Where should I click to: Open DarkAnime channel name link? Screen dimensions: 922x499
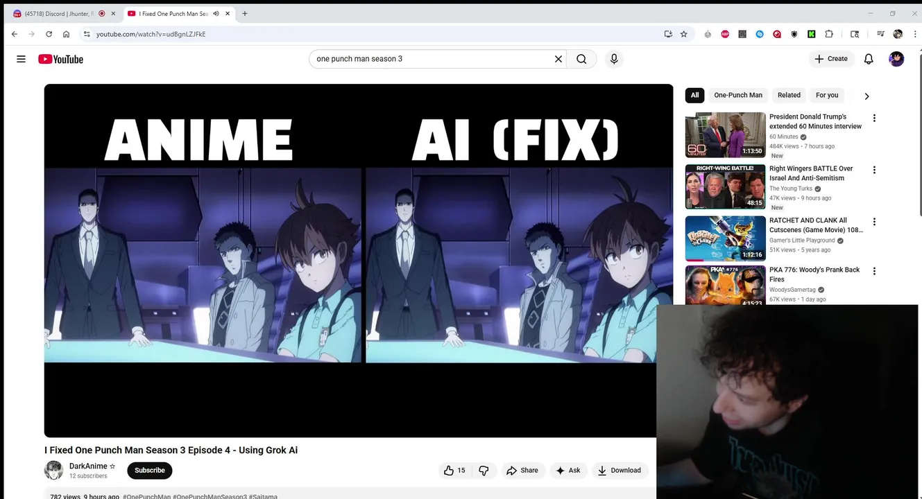[x=88, y=466]
